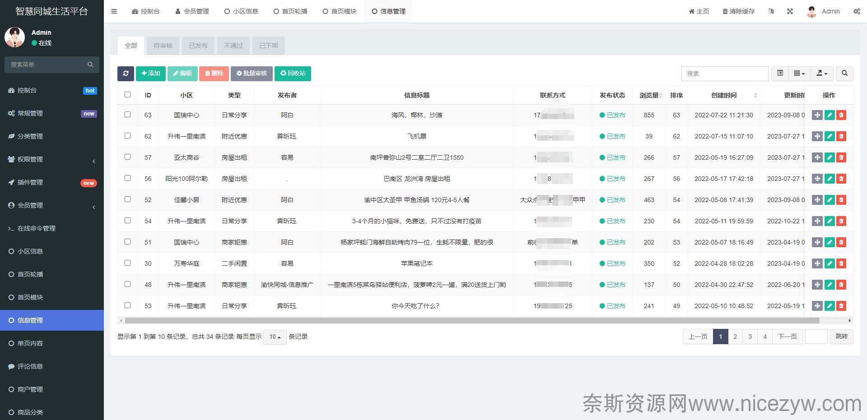Click the fullscreen icon in the top bar
Viewport: 867px width, 420px height.
(x=790, y=11)
